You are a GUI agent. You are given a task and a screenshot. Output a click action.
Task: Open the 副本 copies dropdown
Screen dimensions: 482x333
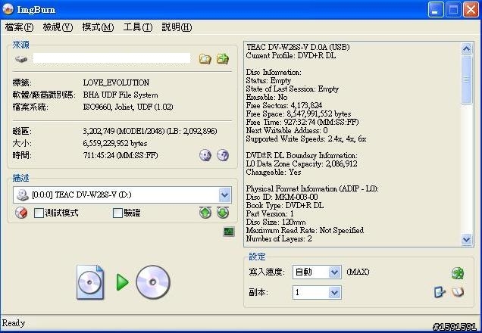(x=334, y=292)
